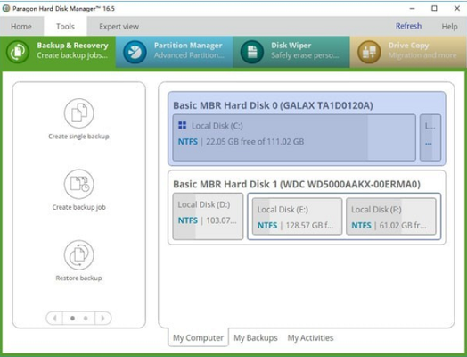This screenshot has height=357, width=467.
Task: Click the Refresh link
Action: click(x=408, y=26)
